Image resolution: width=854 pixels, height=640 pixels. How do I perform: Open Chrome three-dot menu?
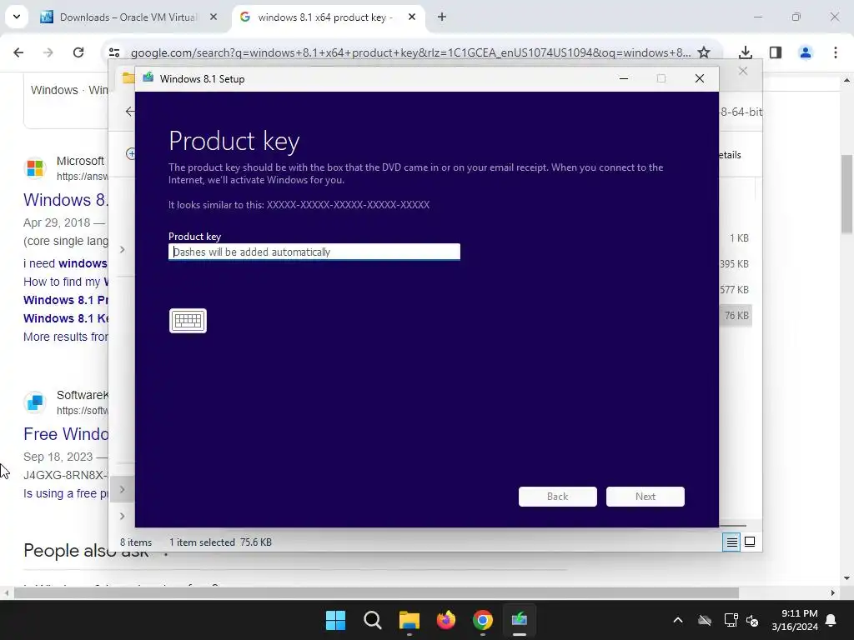point(836,52)
